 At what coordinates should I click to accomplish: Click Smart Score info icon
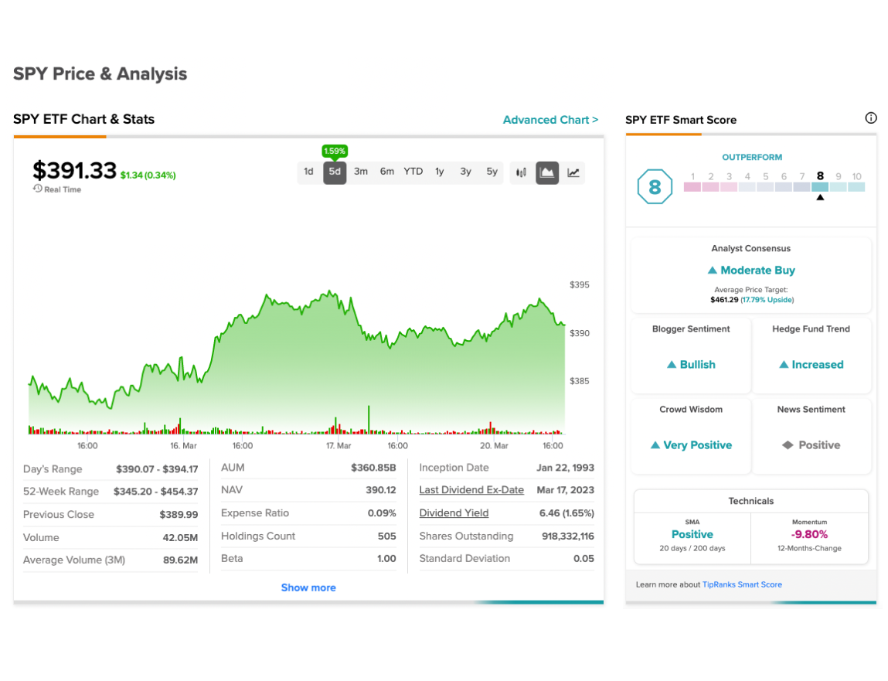pos(870,117)
